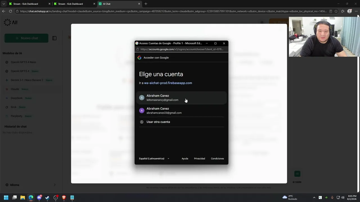The height and width of the screenshot is (202, 360).
Task: Open the favorites list icon
Action: tap(343, 11)
